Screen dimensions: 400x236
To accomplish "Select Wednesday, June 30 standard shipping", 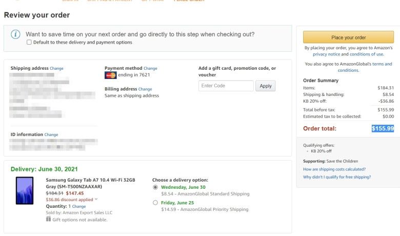I will [155, 187].
